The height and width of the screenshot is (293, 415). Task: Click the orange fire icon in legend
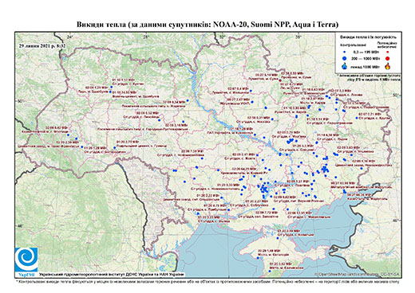click(388, 66)
